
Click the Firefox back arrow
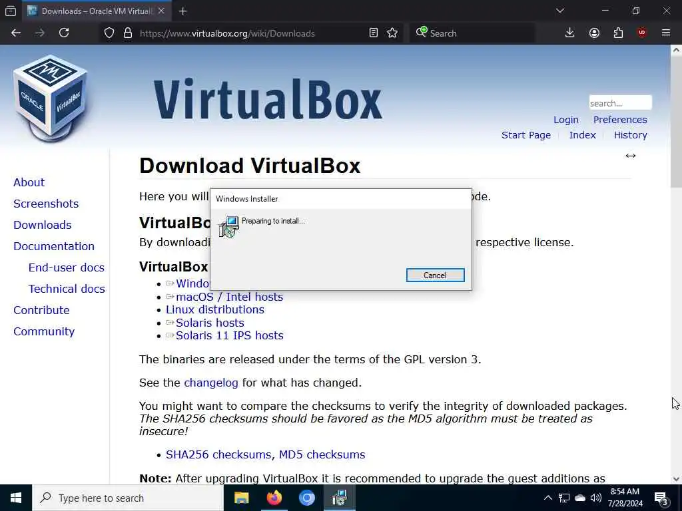(x=16, y=33)
